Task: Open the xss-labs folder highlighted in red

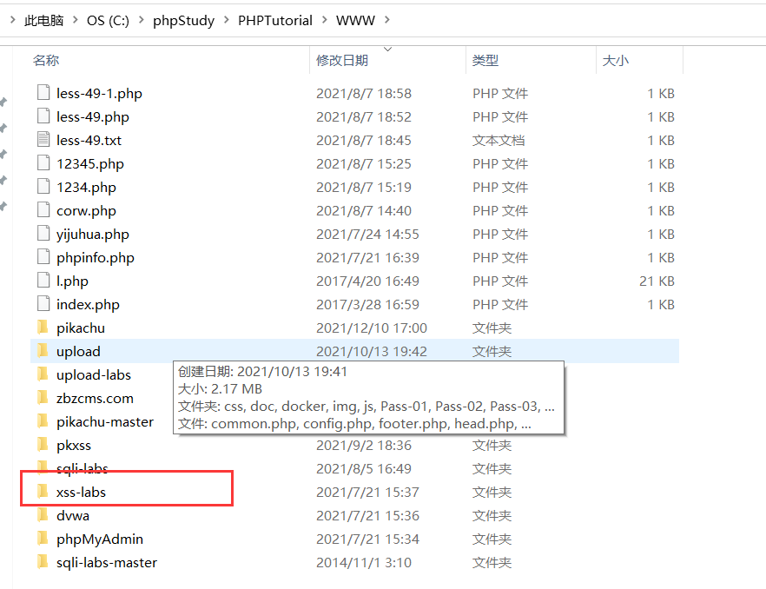Action: (x=81, y=492)
